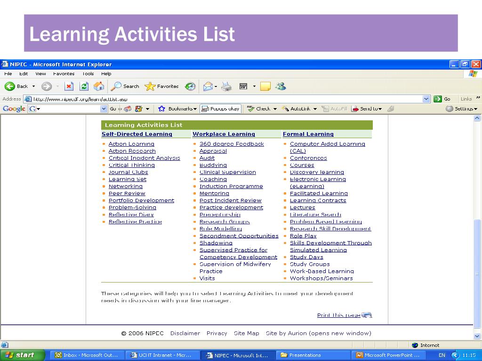Open the Secondment Opportunities link

[239, 235]
